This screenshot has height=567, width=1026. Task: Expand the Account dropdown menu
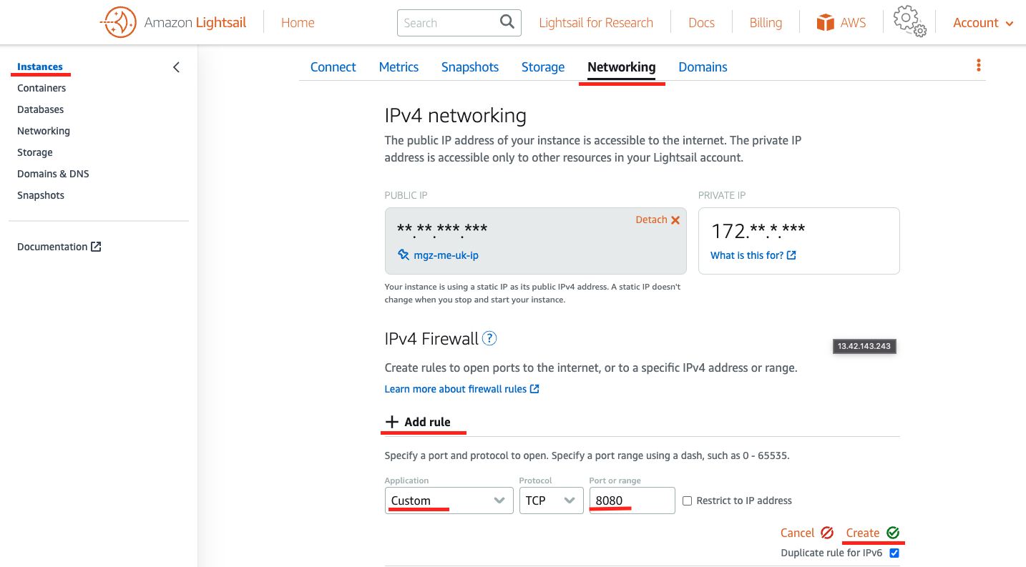983,23
